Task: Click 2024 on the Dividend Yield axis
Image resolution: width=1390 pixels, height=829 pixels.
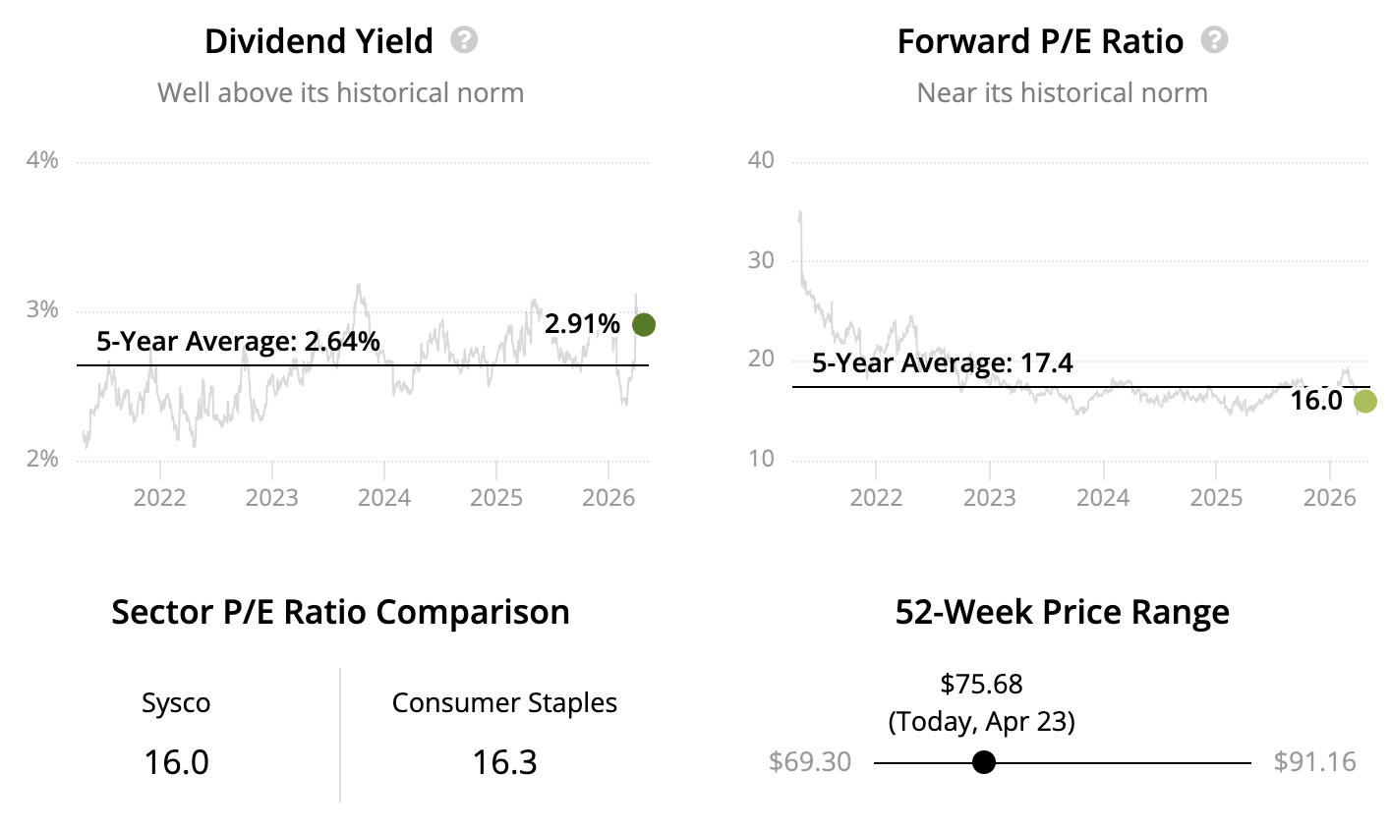Action: pyautogui.click(x=383, y=497)
